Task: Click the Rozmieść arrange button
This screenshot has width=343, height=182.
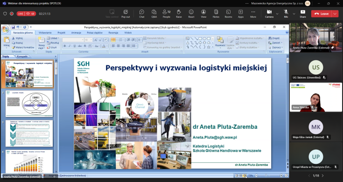Action: pos(220,42)
